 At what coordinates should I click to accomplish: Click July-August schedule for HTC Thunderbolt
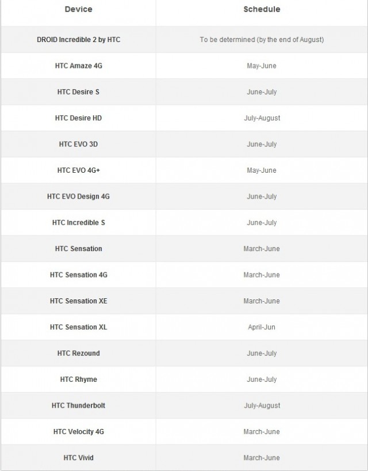tap(262, 405)
